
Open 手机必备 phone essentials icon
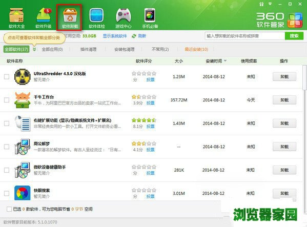(x=150, y=18)
